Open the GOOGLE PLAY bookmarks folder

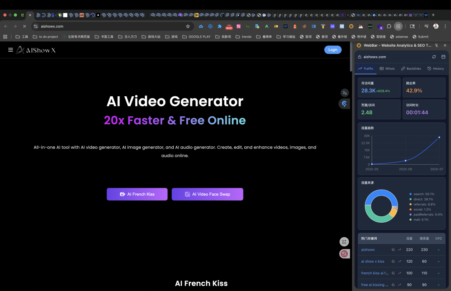pyautogui.click(x=196, y=37)
